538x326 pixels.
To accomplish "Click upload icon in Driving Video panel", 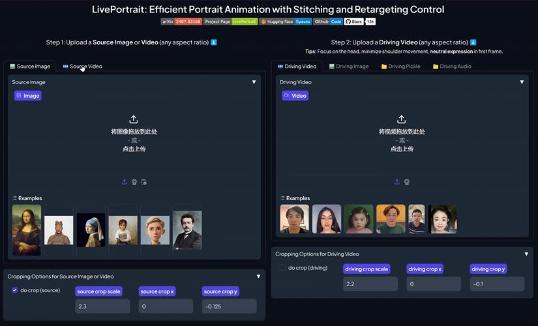I will point(397,182).
